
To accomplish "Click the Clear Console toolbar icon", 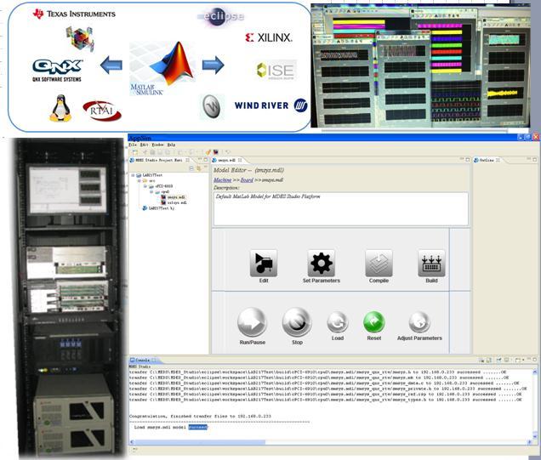I will tap(481, 361).
